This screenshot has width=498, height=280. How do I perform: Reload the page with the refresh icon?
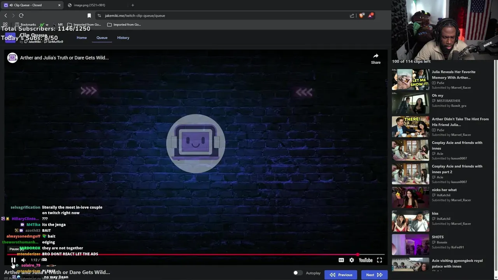(21, 16)
